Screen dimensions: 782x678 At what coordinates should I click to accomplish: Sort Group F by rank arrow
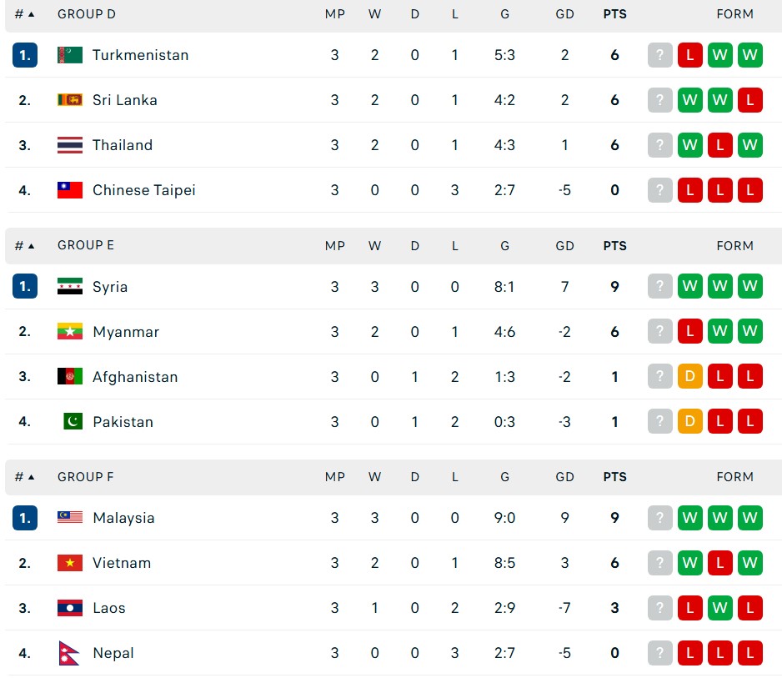[32, 477]
